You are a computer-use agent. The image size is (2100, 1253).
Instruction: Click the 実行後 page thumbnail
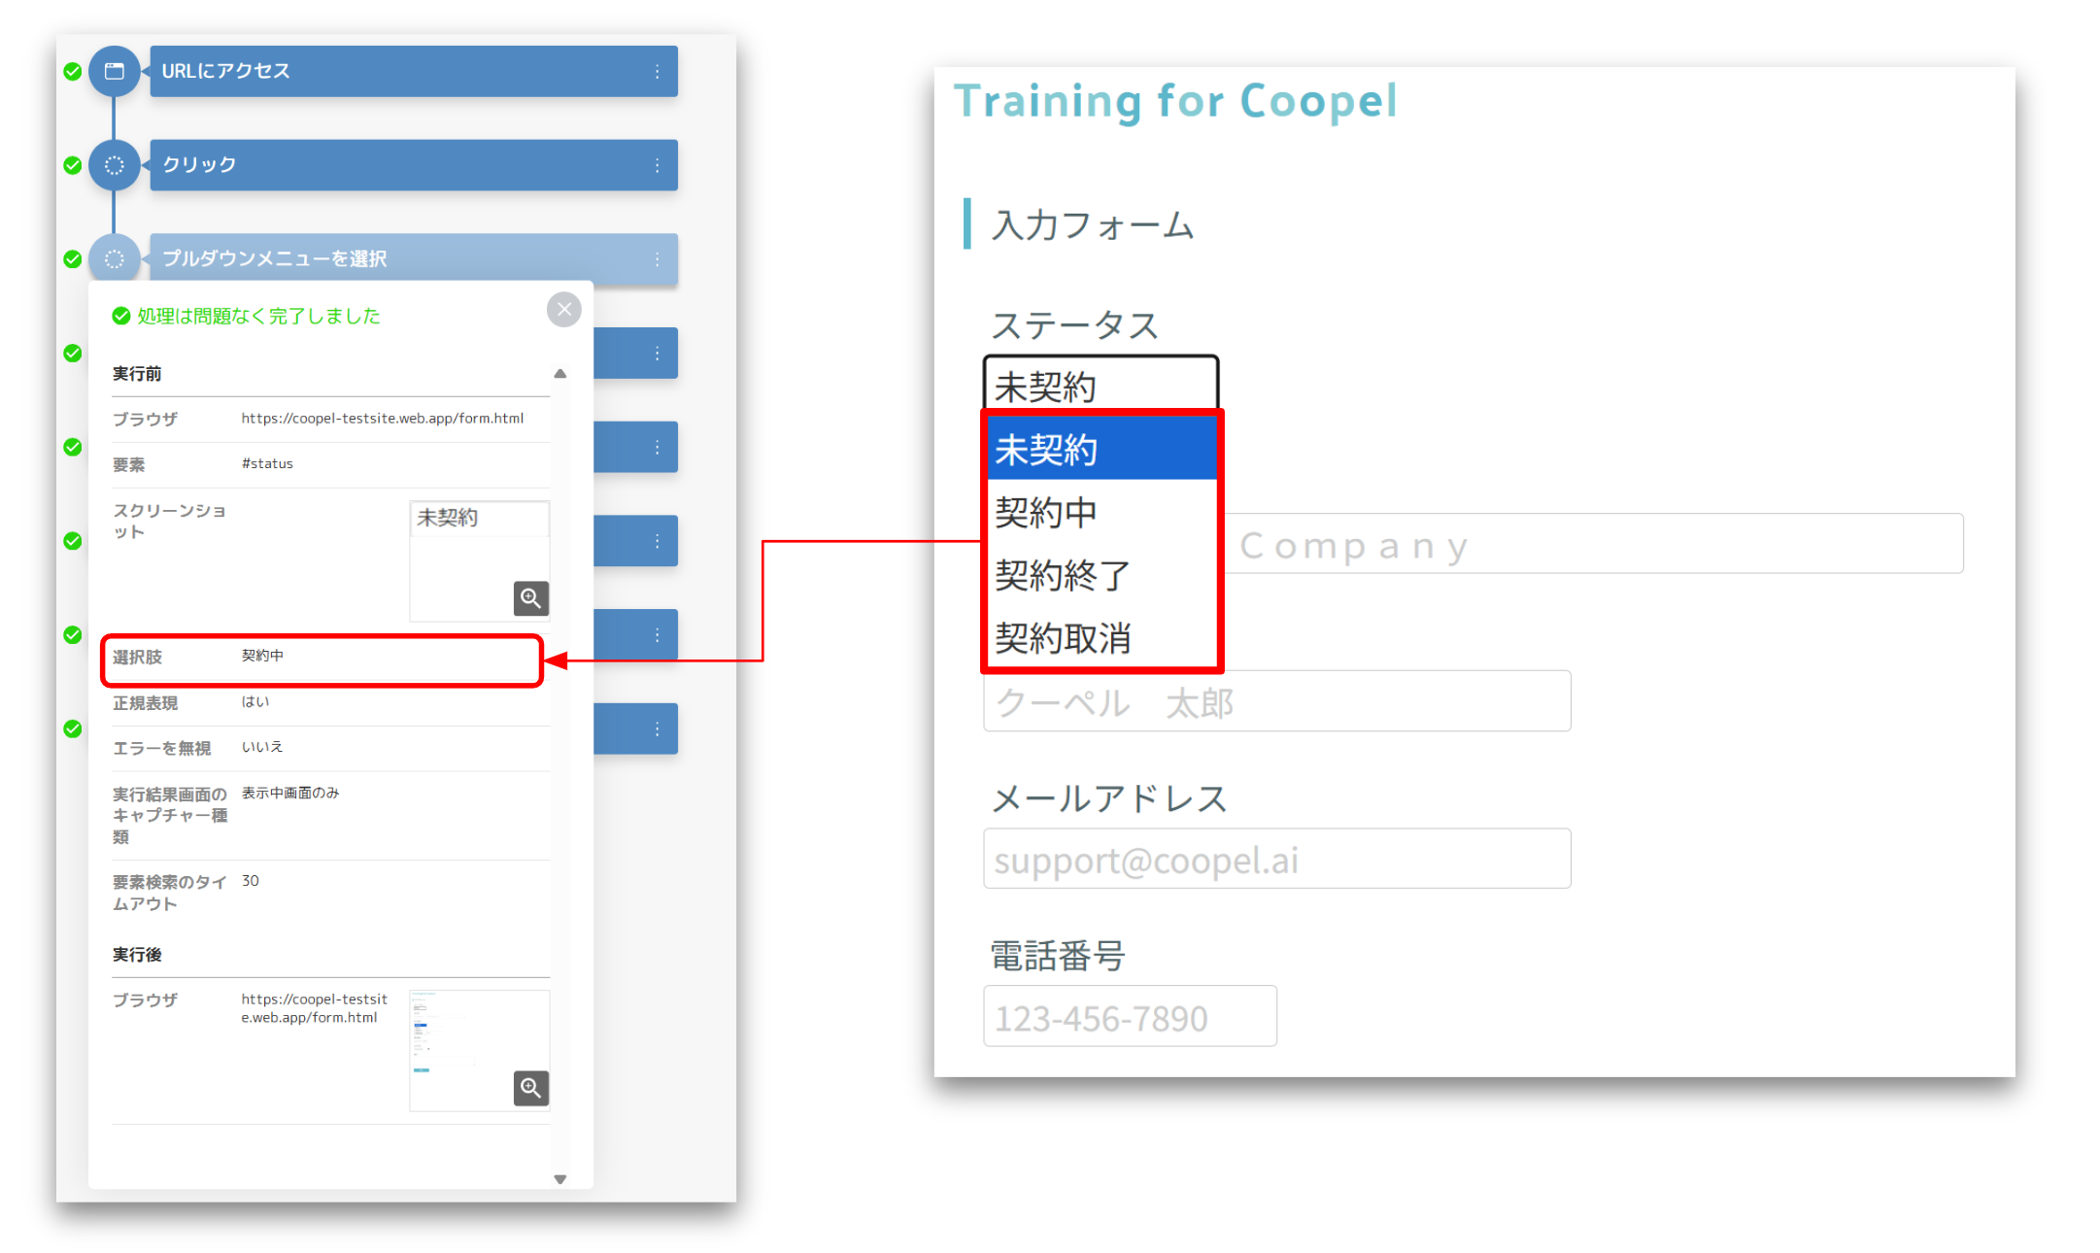[x=480, y=1050]
